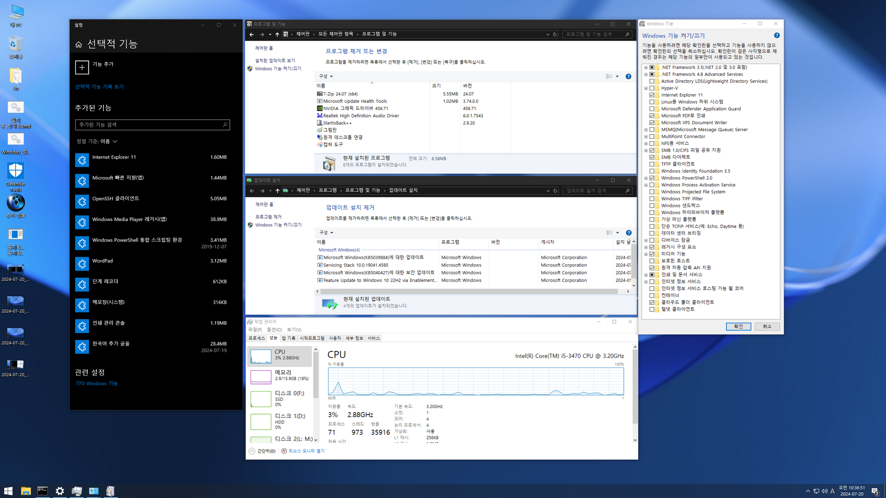Image resolution: width=886 pixels, height=498 pixels.
Task: Click the back arrow in 프로그램 및 기능 window
Action: tap(251, 35)
